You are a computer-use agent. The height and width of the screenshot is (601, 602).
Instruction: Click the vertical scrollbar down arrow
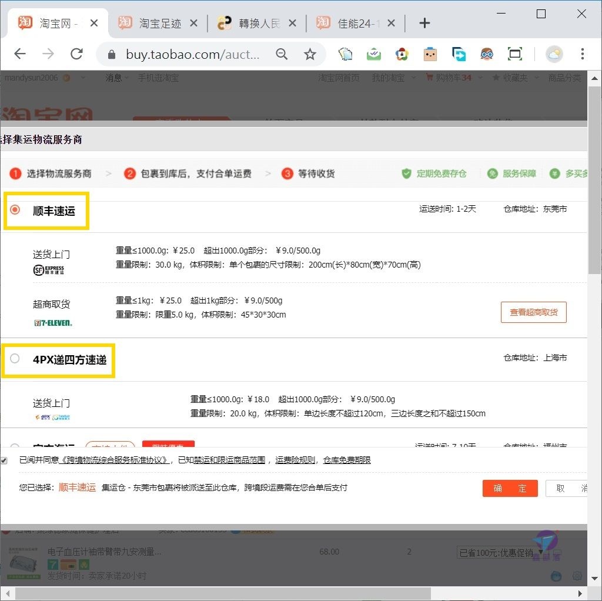(x=595, y=578)
